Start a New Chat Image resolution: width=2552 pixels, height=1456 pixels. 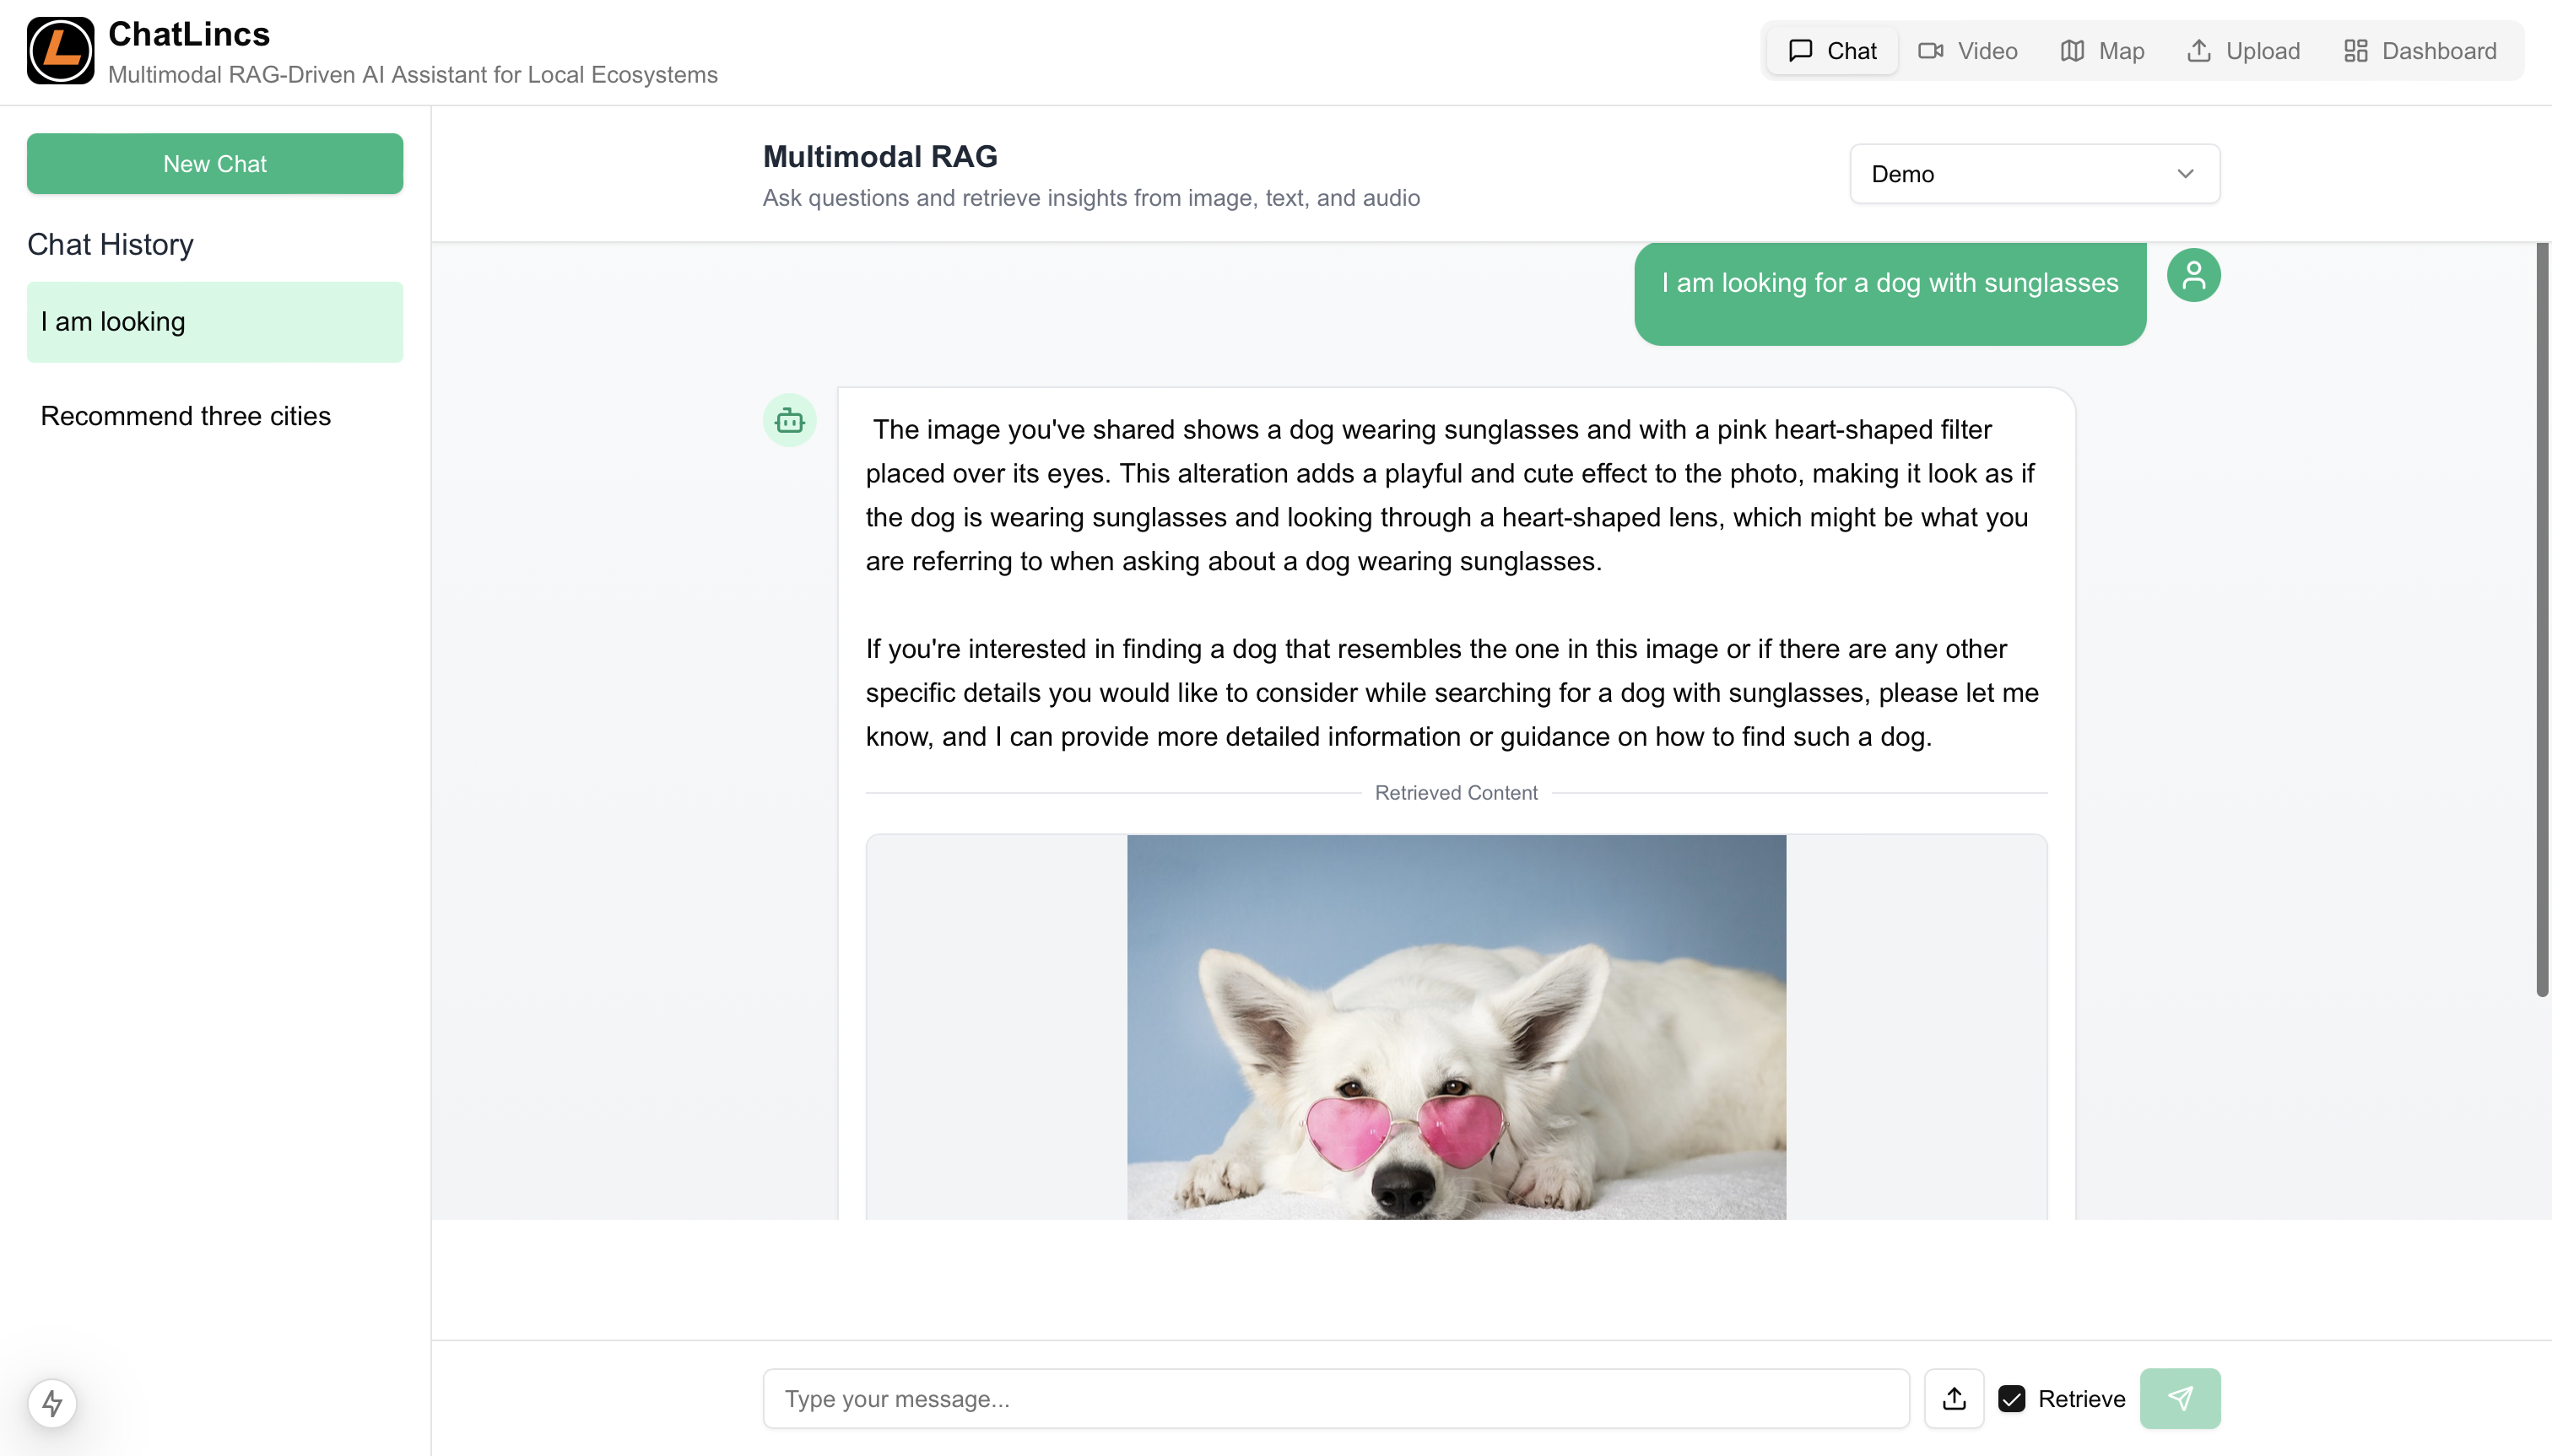pyautogui.click(x=214, y=164)
